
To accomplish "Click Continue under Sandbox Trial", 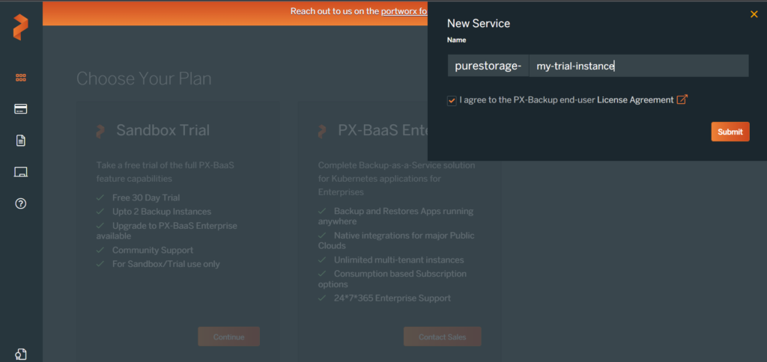I will coord(228,337).
